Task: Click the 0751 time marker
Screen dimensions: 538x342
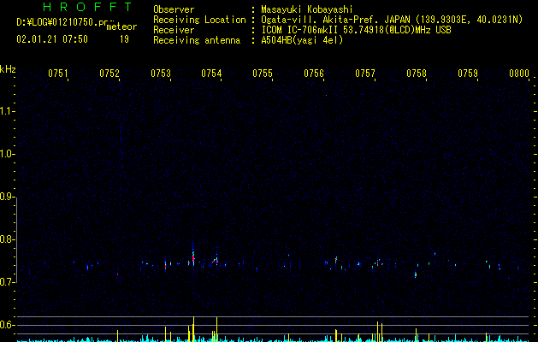Action: coord(57,74)
